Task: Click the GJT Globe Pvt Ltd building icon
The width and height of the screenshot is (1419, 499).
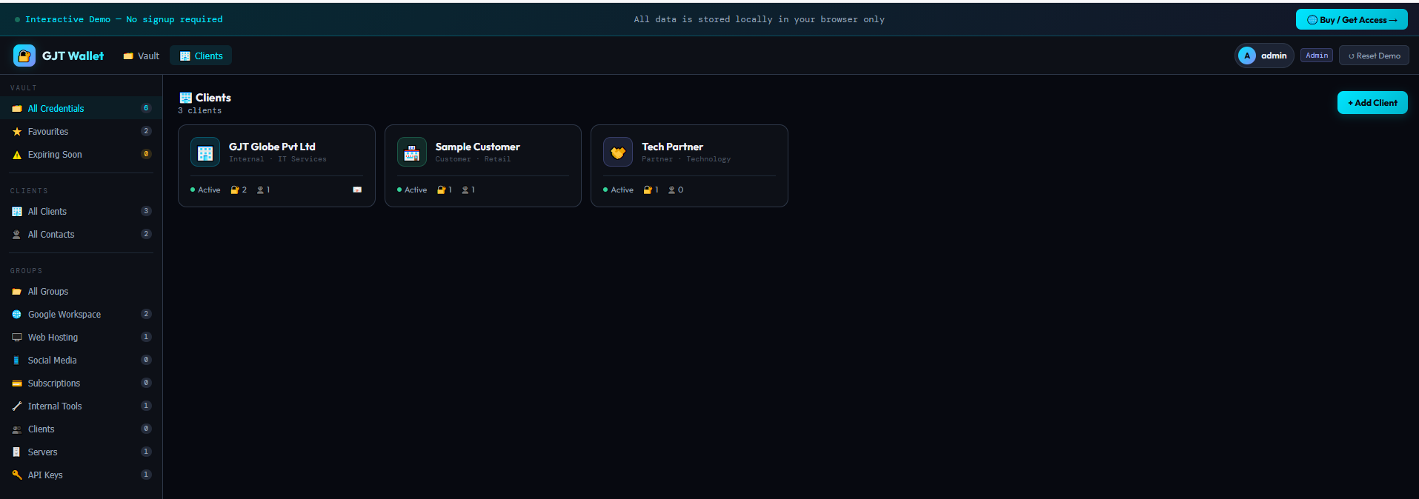Action: pos(205,153)
